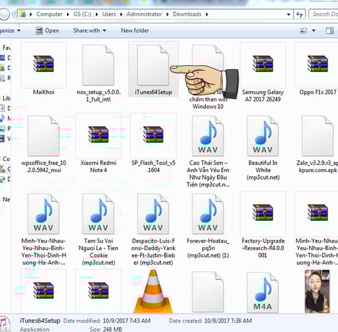Click the change view icon
The width and height of the screenshot is (338, 332).
coord(304,31)
